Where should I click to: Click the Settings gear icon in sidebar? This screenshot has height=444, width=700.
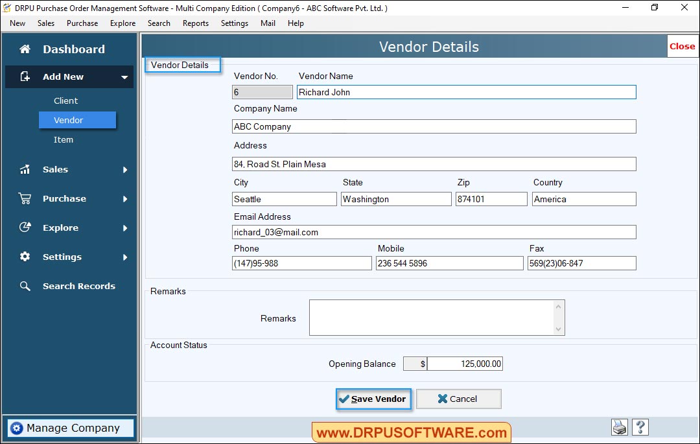25,257
